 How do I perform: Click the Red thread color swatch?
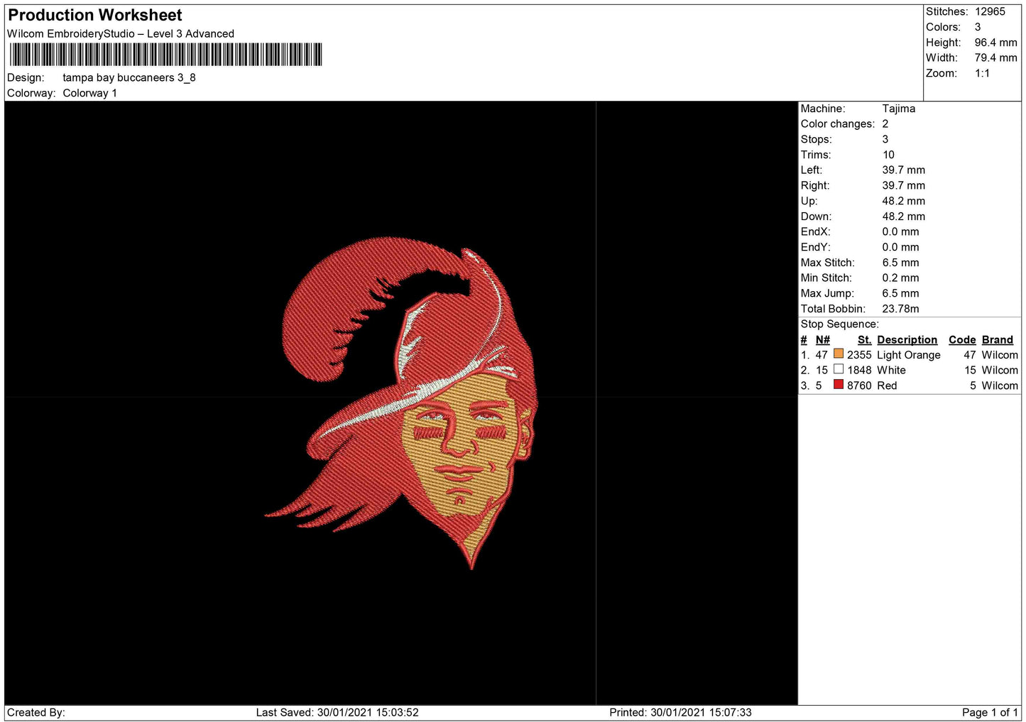839,385
